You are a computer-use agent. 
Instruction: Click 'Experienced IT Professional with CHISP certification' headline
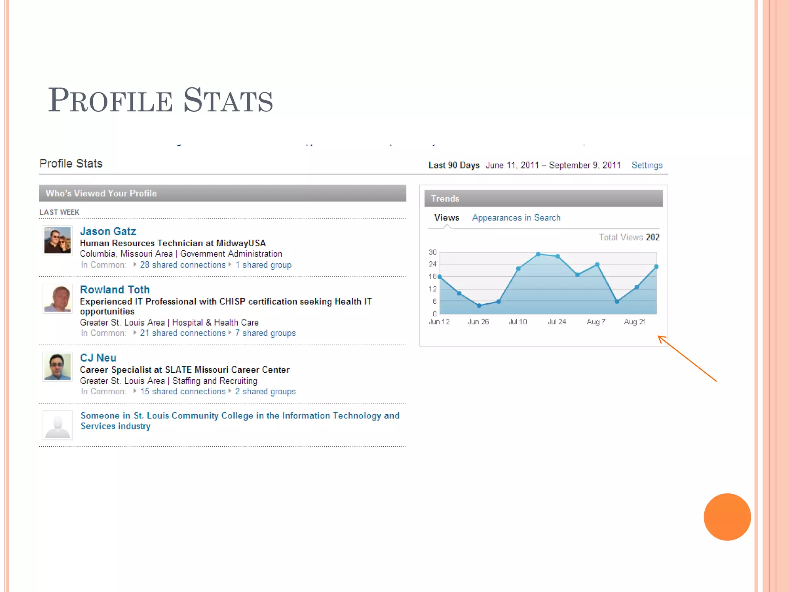point(226,306)
